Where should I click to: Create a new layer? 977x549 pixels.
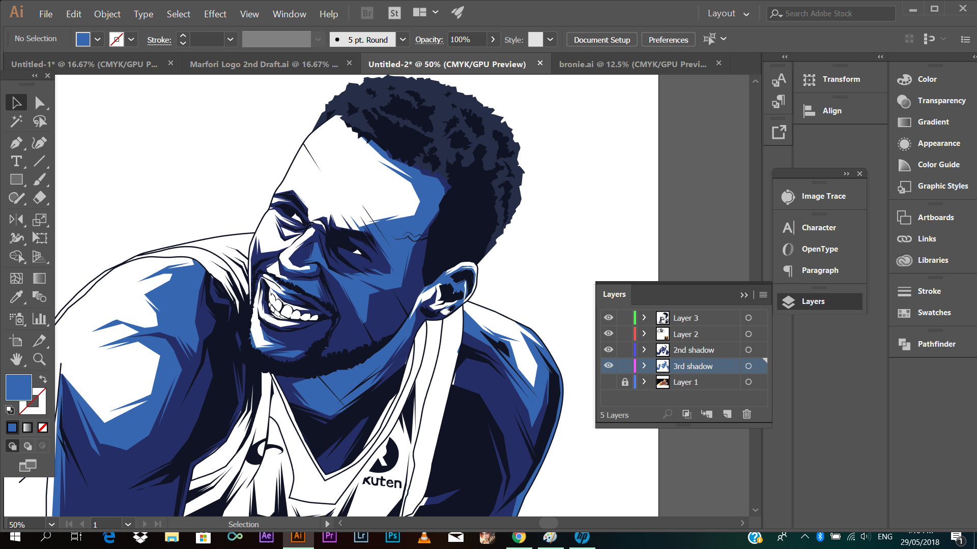(x=727, y=414)
